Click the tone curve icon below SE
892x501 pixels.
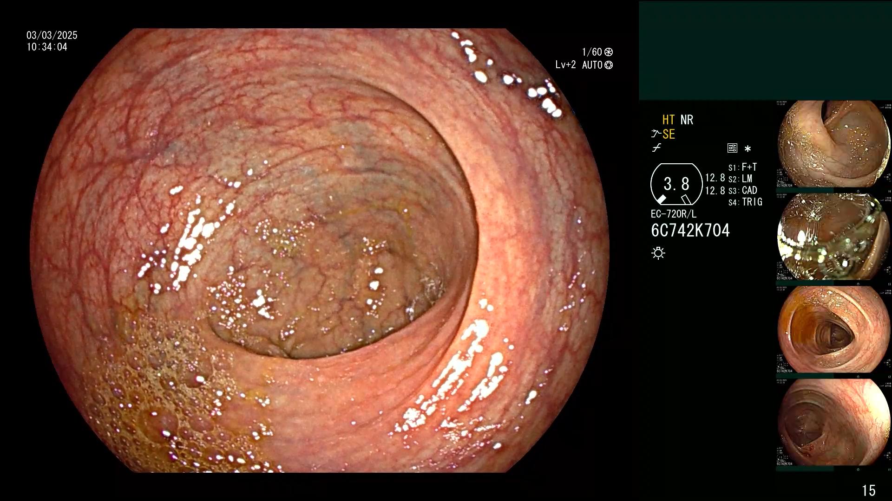point(656,148)
